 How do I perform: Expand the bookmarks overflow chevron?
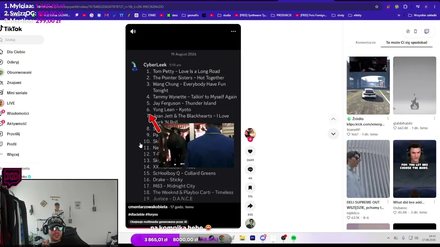(399, 15)
